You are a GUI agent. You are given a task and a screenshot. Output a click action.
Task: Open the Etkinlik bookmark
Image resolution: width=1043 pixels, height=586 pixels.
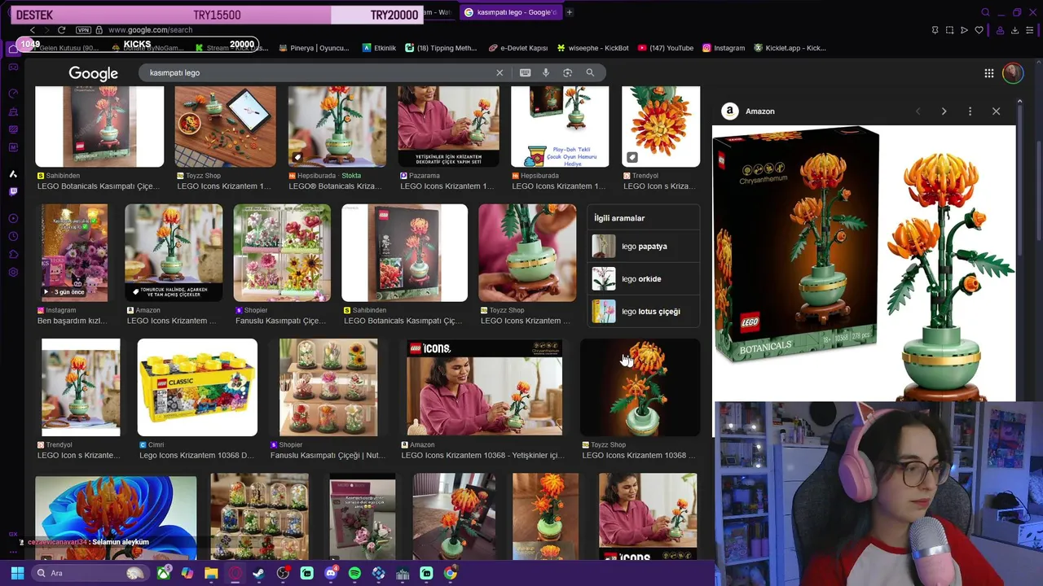click(x=379, y=48)
